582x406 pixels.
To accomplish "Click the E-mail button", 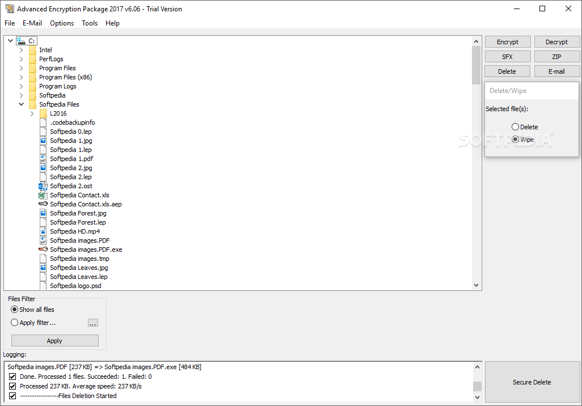I will tap(557, 71).
